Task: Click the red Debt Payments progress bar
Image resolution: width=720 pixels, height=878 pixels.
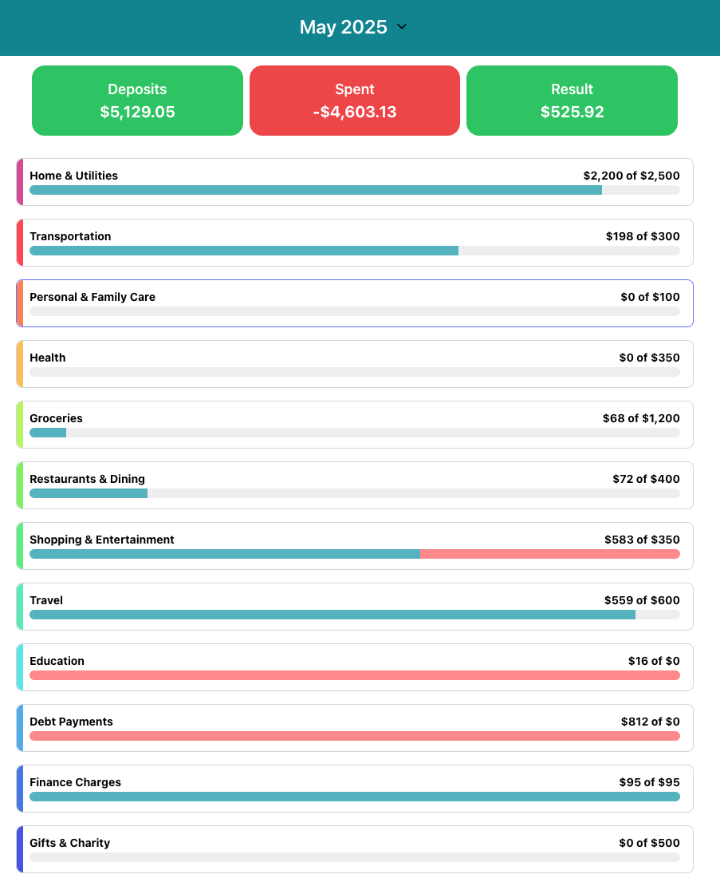Action: point(354,736)
